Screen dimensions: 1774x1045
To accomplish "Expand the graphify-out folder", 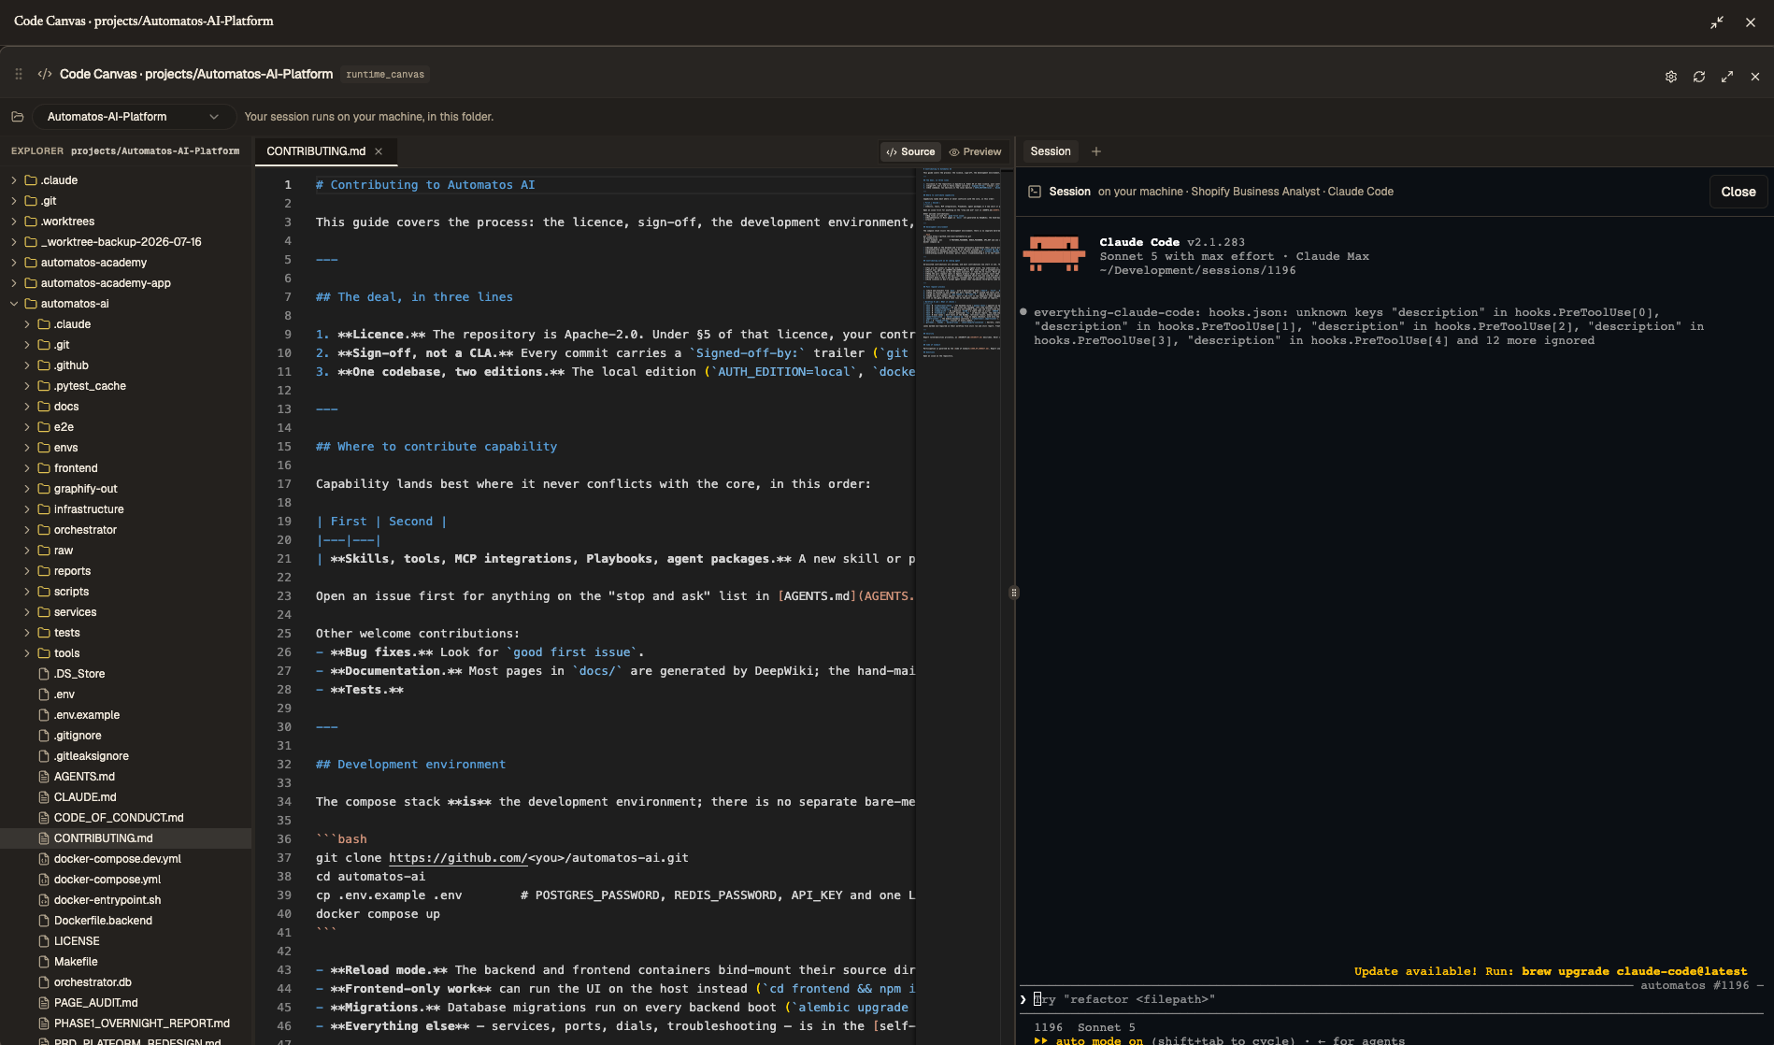I will click(x=126, y=489).
